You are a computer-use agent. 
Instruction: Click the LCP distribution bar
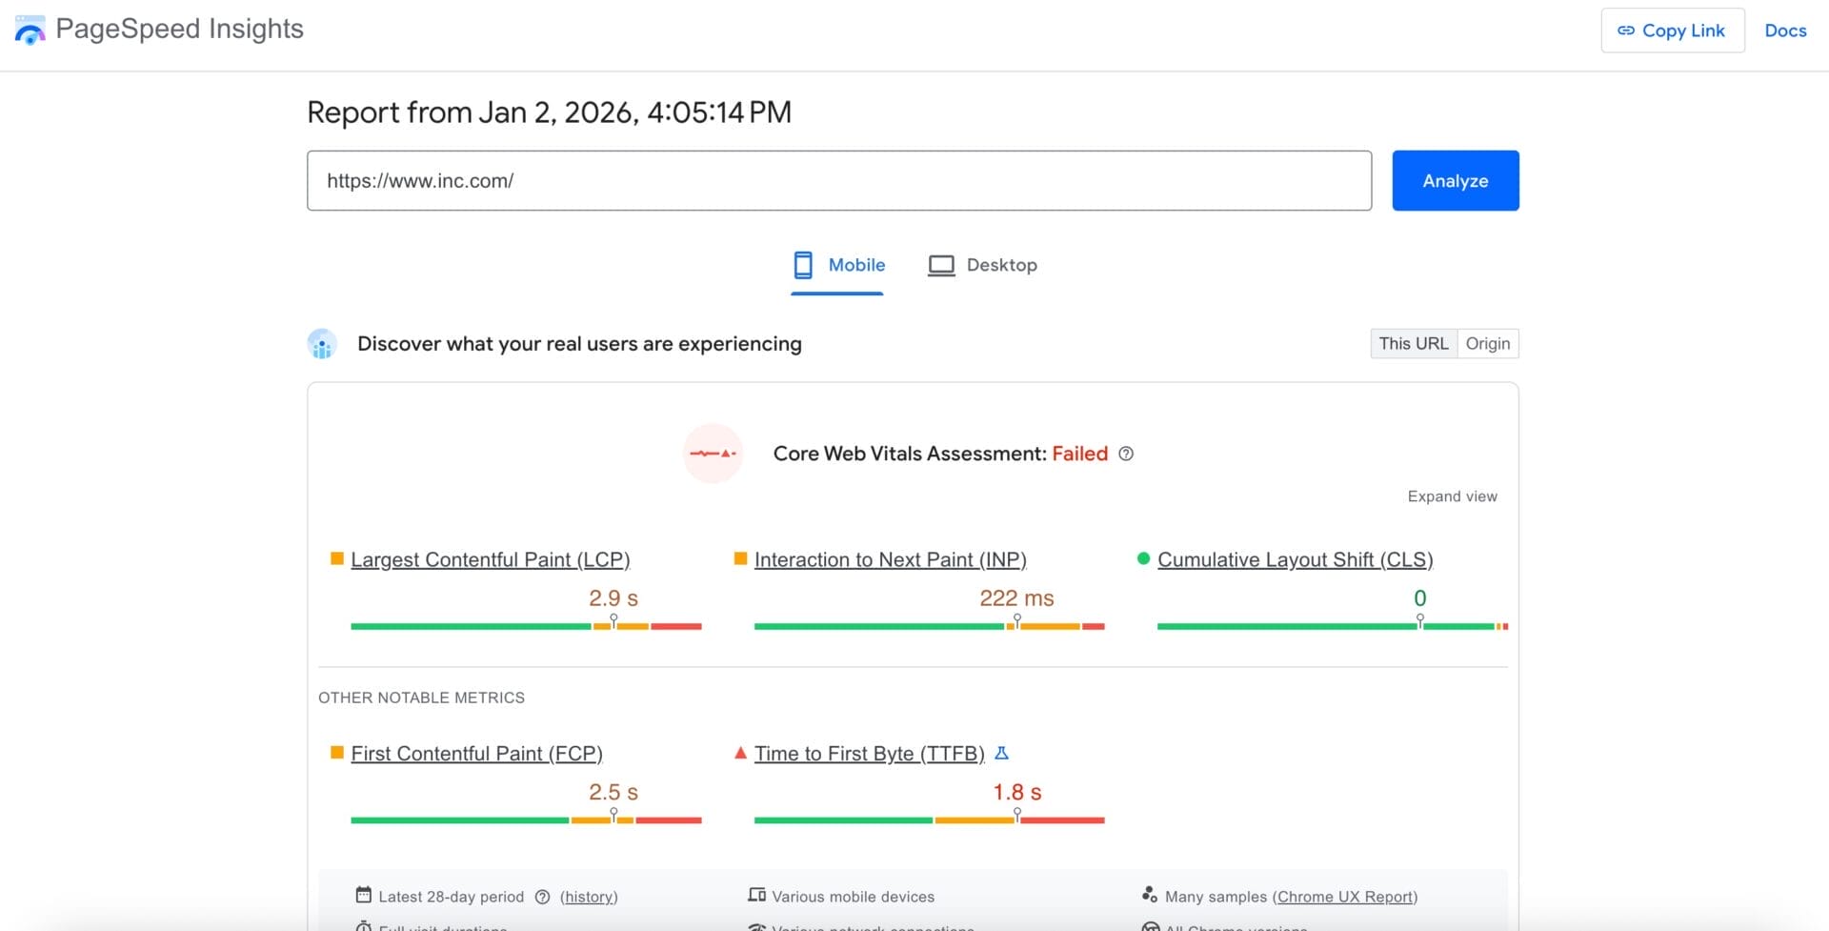click(x=526, y=626)
